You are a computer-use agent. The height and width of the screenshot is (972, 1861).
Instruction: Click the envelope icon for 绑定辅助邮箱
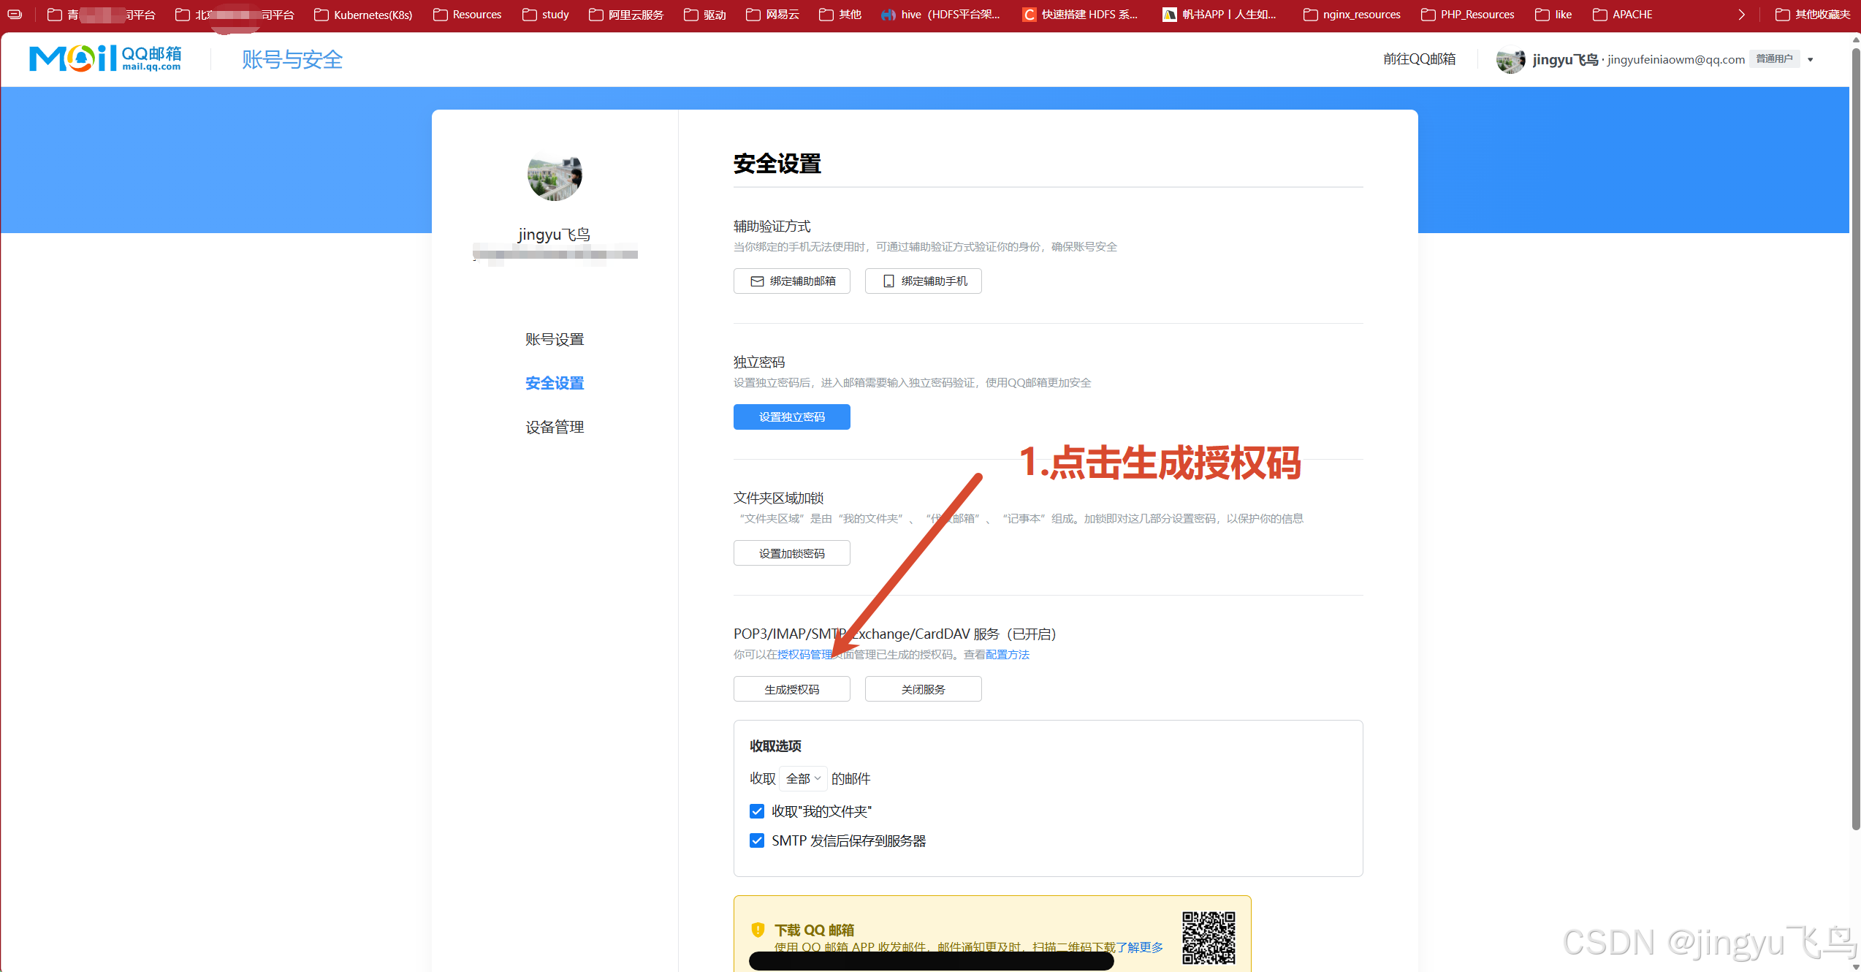click(x=757, y=281)
